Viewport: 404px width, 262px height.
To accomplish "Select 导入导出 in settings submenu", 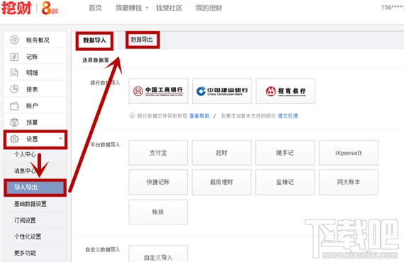I will click(x=35, y=188).
